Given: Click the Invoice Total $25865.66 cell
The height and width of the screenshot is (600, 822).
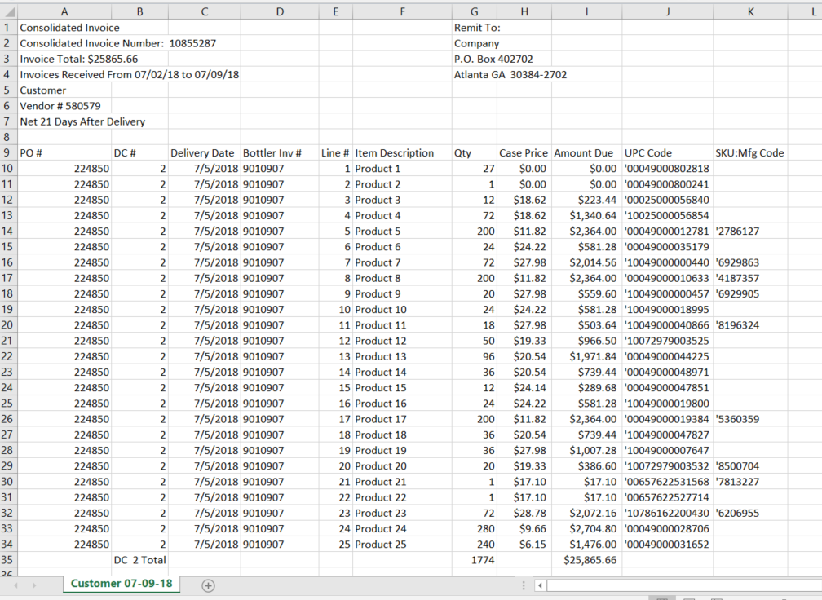Looking at the screenshot, I should (64, 59).
